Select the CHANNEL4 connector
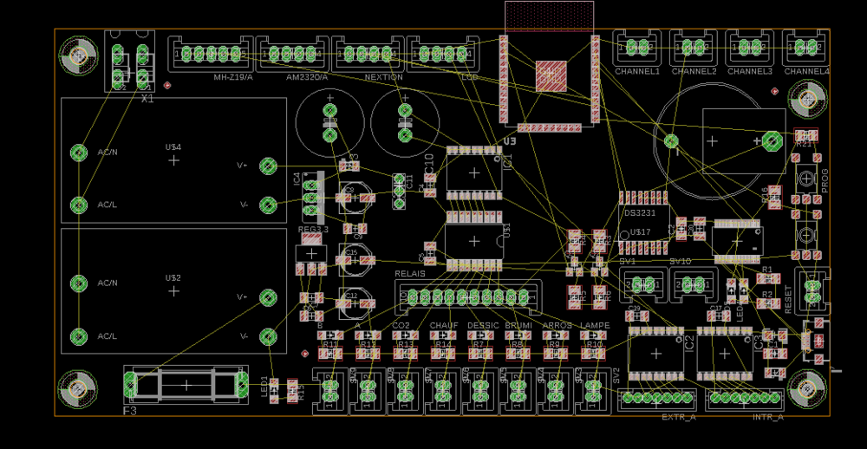The height and width of the screenshot is (449, 867). pyautogui.click(x=806, y=48)
